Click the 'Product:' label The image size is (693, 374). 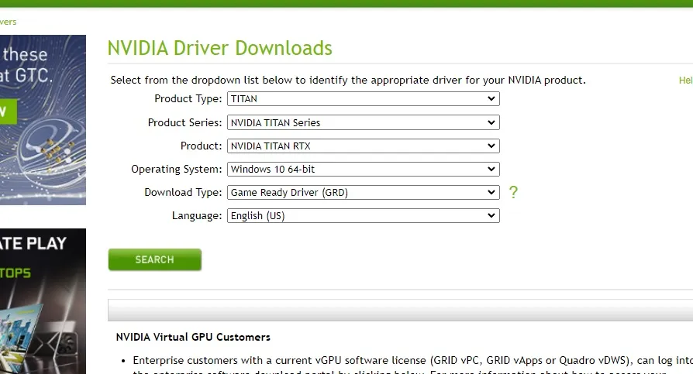tap(201, 146)
